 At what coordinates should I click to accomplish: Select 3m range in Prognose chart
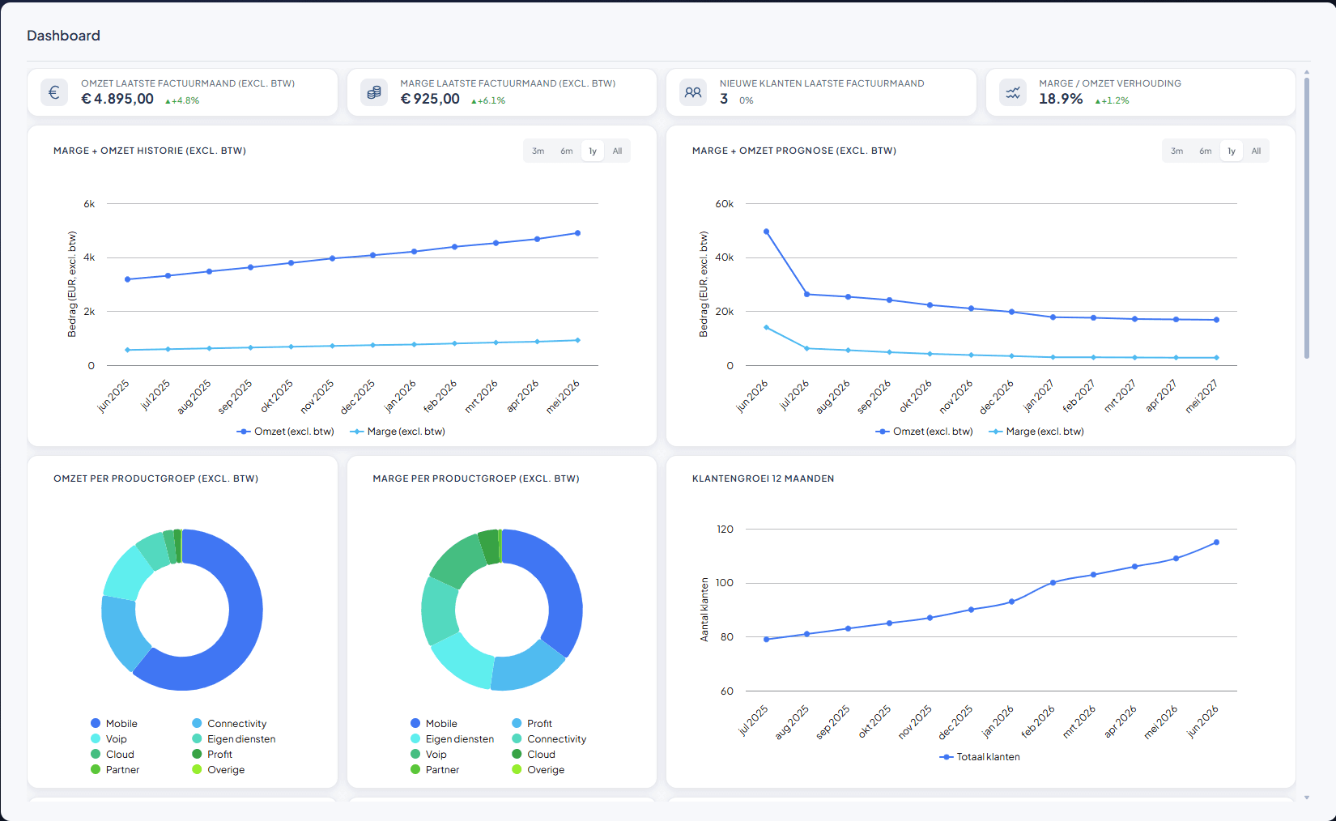[1176, 151]
